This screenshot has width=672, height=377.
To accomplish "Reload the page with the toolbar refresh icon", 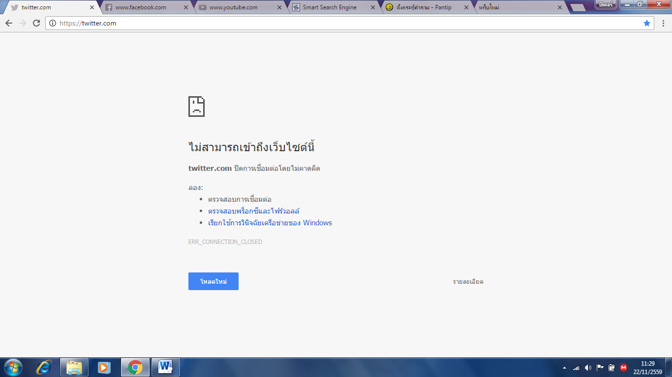I will (x=36, y=23).
